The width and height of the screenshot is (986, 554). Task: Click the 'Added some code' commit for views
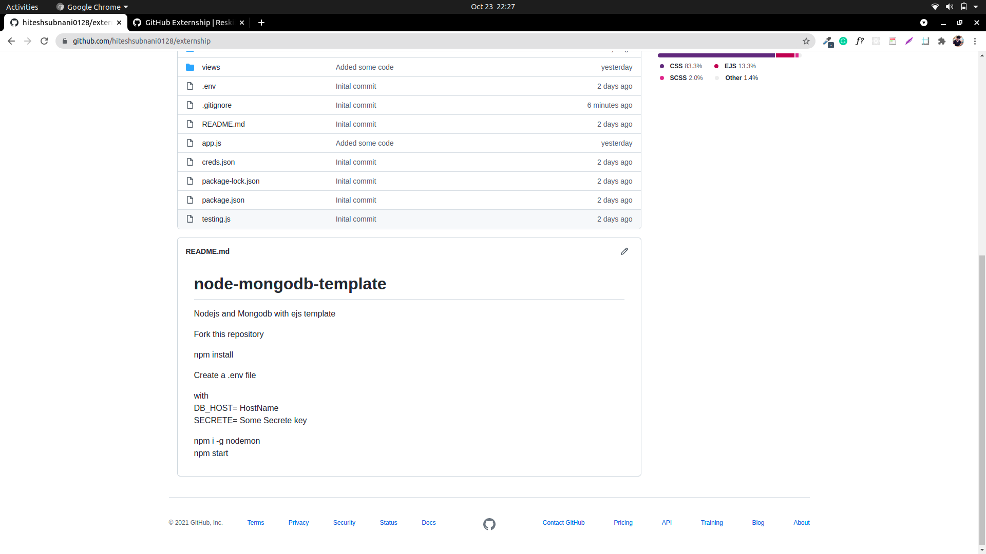point(364,67)
